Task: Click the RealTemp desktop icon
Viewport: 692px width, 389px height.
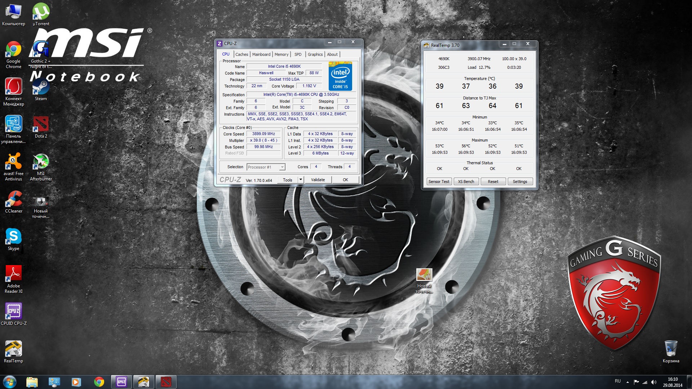Action: [x=13, y=349]
